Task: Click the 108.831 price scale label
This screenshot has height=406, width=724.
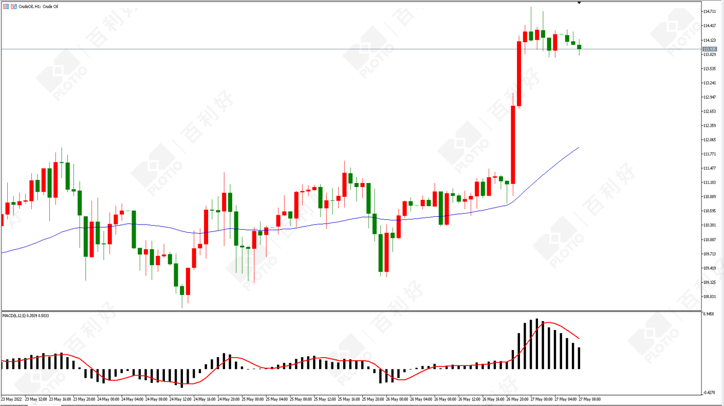Action: click(x=710, y=297)
